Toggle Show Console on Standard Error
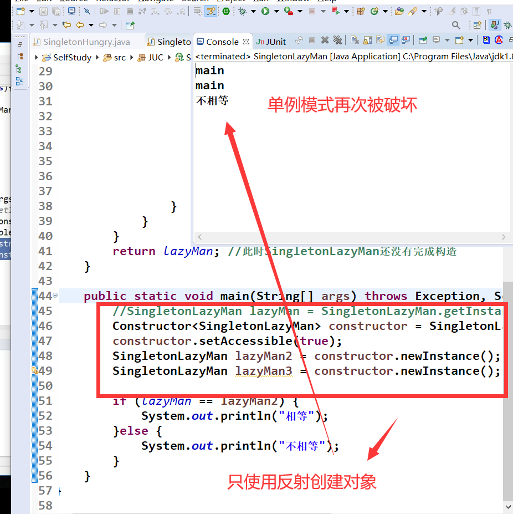The width and height of the screenshot is (513, 514). pyautogui.click(x=406, y=40)
